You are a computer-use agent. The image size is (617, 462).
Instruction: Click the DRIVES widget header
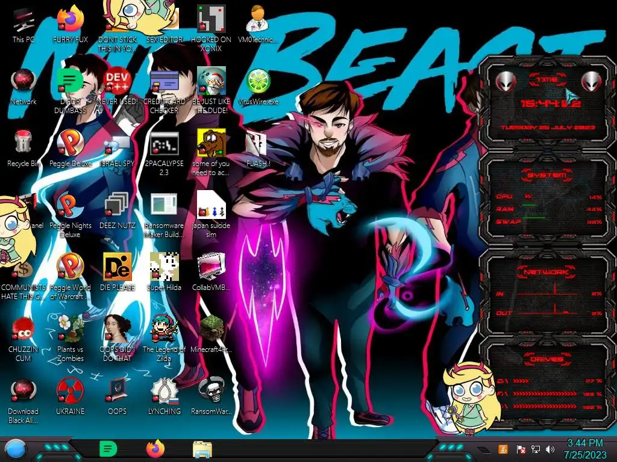pyautogui.click(x=547, y=359)
